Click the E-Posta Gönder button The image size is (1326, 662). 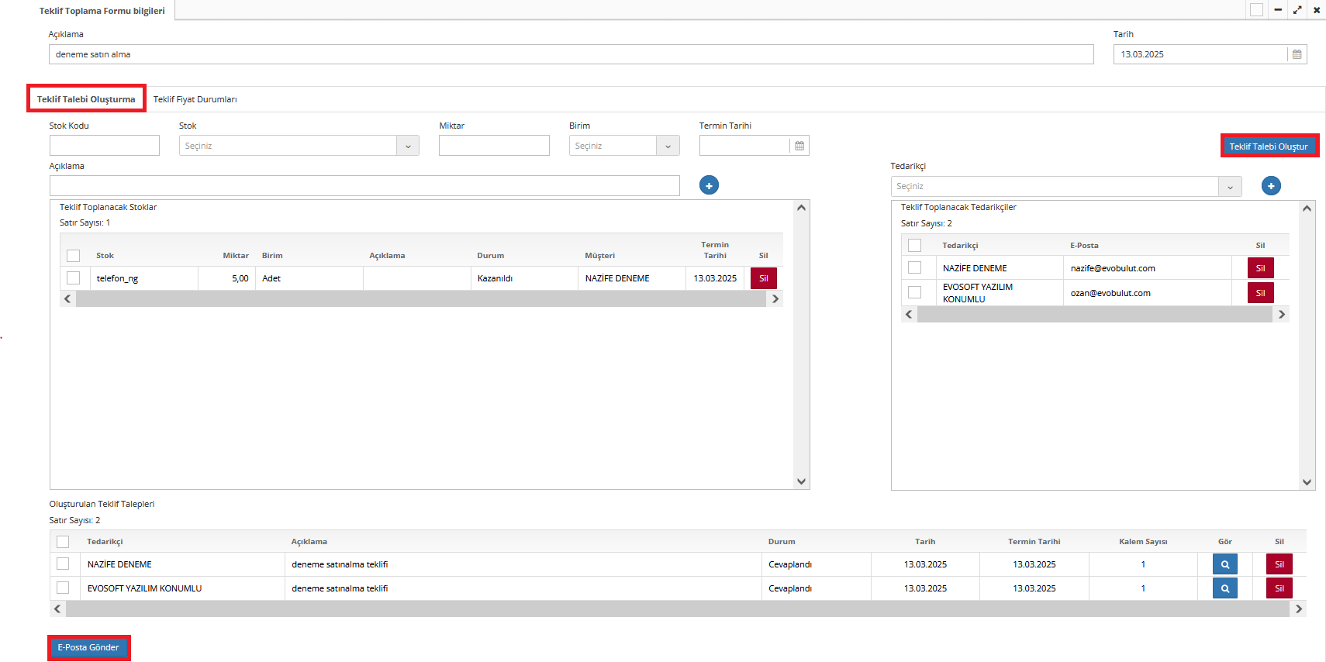pos(88,647)
